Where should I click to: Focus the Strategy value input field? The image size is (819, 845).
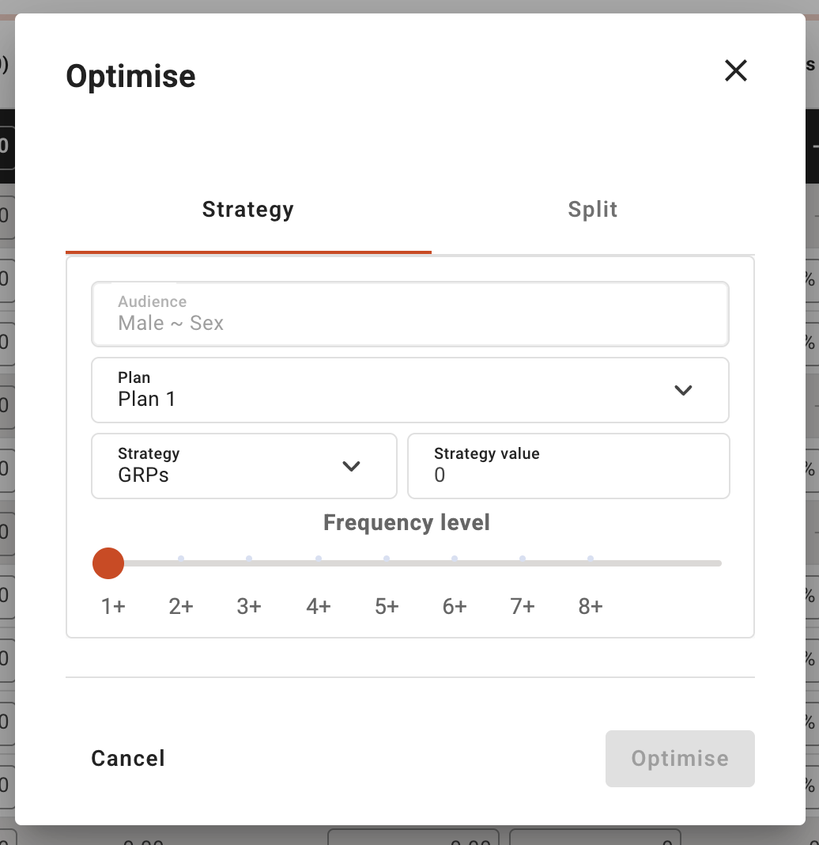click(x=568, y=466)
